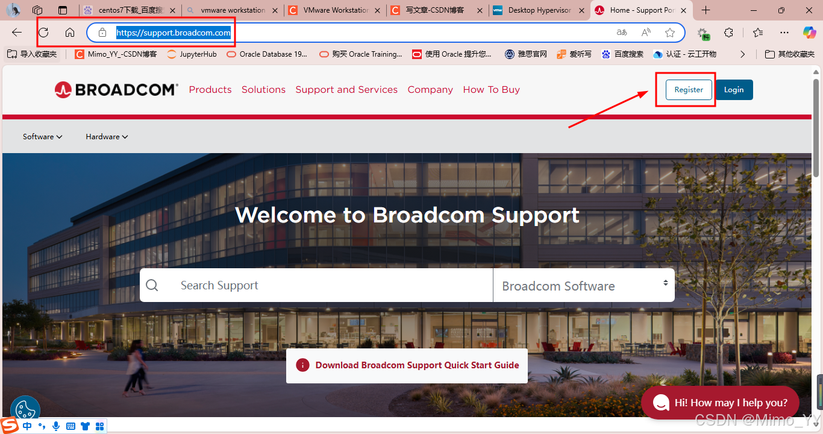This screenshot has width=823, height=434.
Task: Launch the Copilot icon in the toolbar
Action: tap(809, 33)
